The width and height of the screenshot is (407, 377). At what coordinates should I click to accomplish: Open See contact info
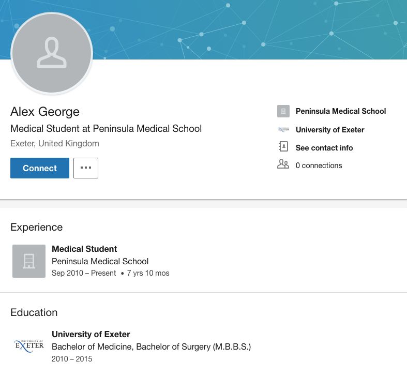324,148
